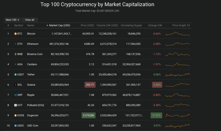Open Bitcoin's 7d price graph
The width and height of the screenshot is (221, 131).
pyautogui.click(x=177, y=34)
